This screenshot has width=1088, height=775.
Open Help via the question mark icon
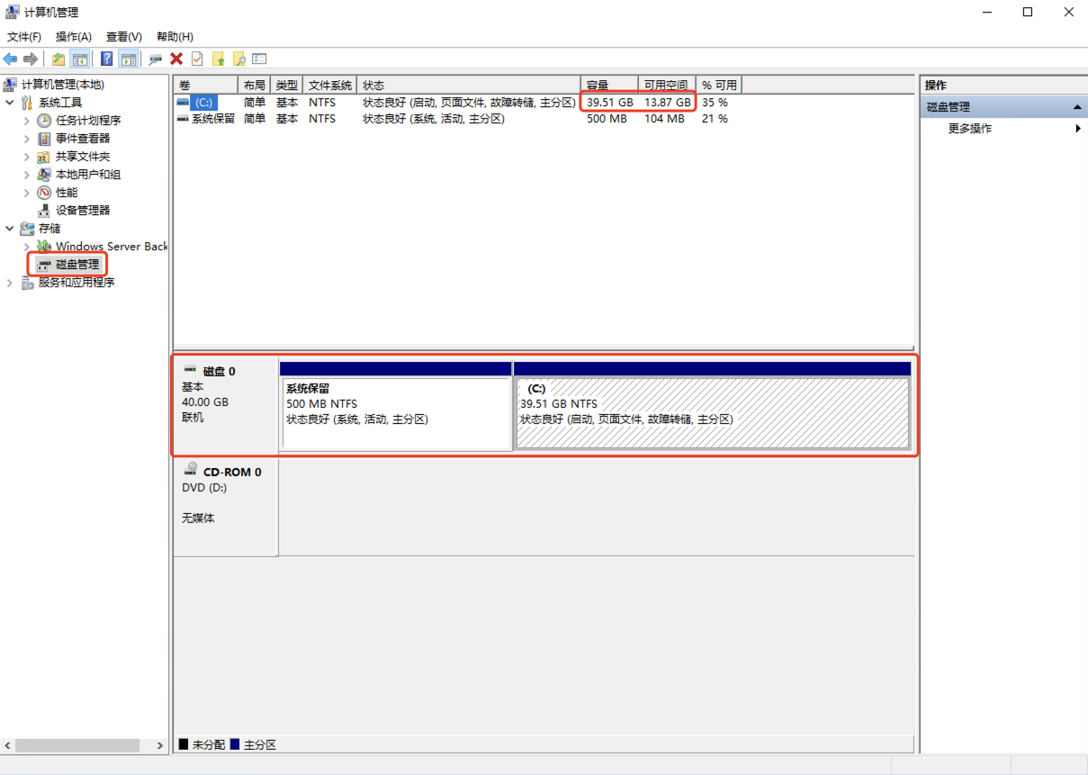point(107,59)
